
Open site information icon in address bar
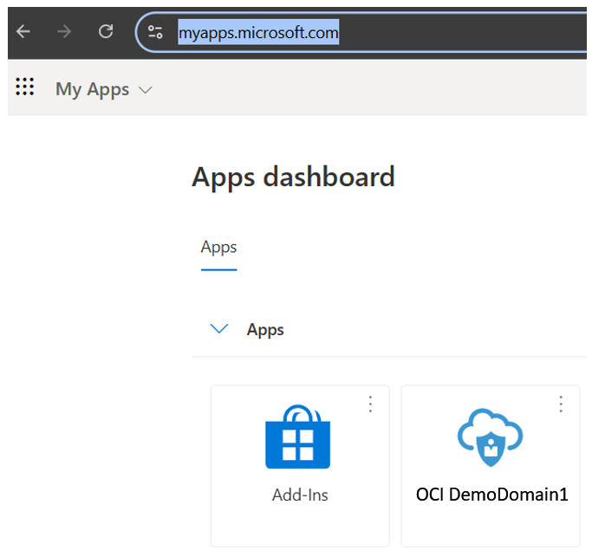156,33
